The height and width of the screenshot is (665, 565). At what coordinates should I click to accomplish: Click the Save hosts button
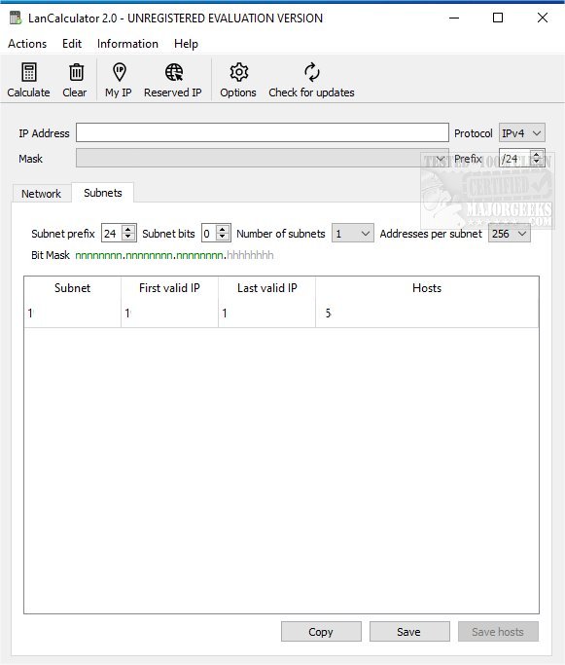498,632
